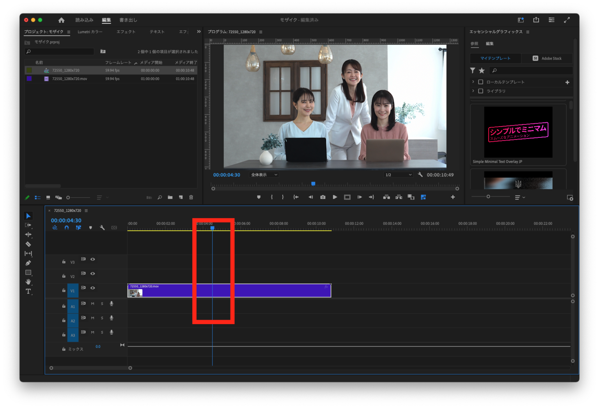Open the 全体表示 zoom dropdown

[264, 175]
